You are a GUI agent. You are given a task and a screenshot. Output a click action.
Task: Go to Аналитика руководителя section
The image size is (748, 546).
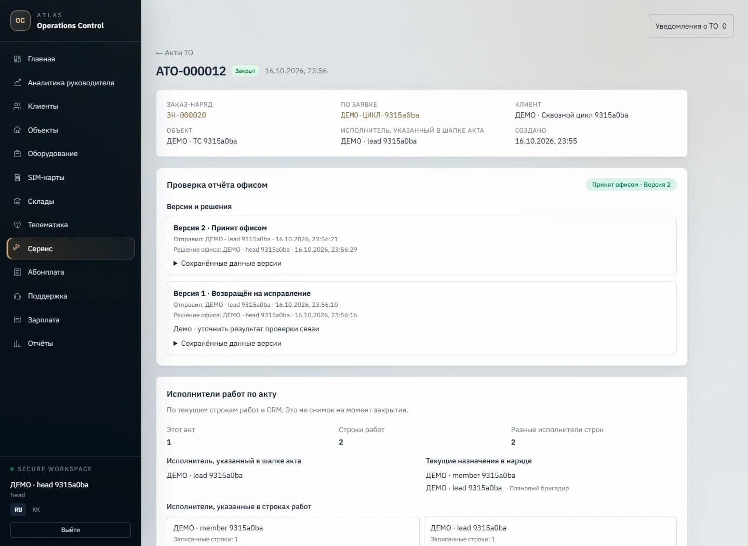coord(71,83)
